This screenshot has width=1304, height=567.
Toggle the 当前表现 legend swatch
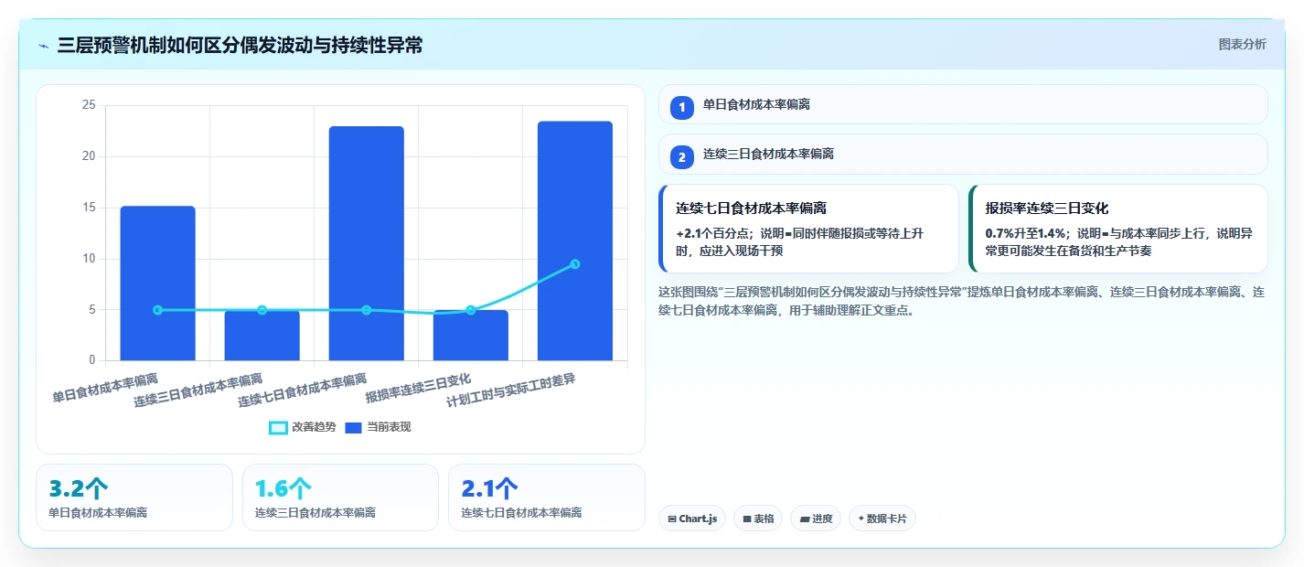click(x=354, y=427)
